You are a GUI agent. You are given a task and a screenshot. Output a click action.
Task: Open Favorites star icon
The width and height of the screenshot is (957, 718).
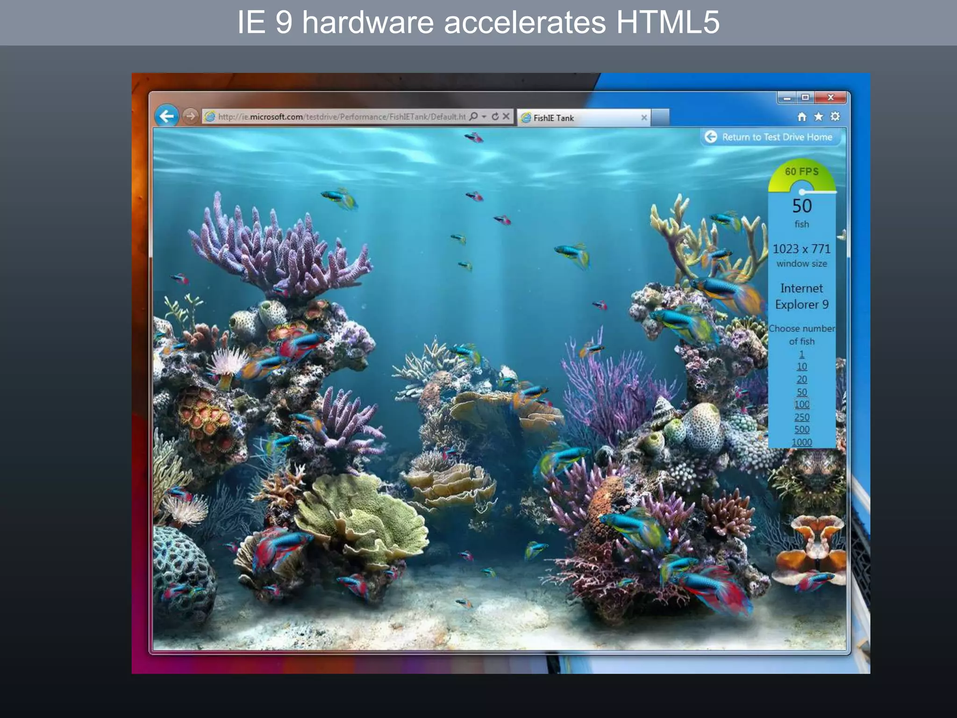[819, 116]
